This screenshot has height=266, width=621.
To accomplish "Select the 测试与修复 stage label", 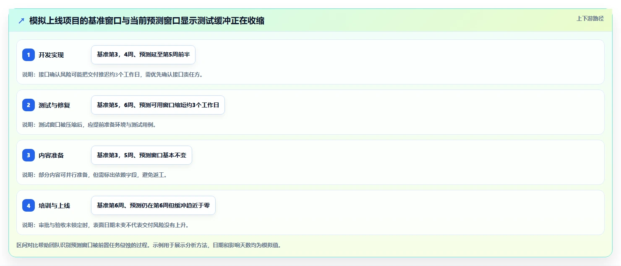I will point(54,105).
